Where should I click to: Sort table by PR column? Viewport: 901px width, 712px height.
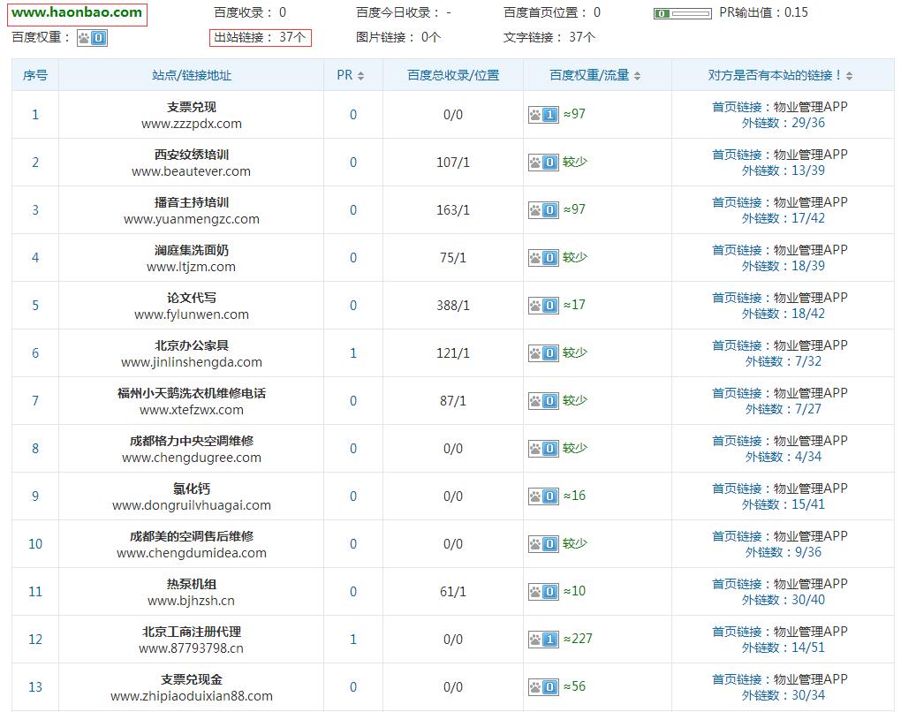[352, 76]
